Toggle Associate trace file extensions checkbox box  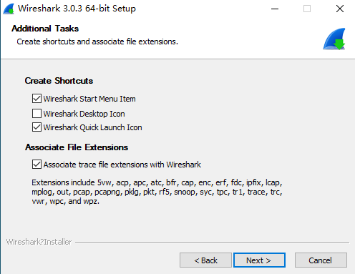(x=37, y=165)
